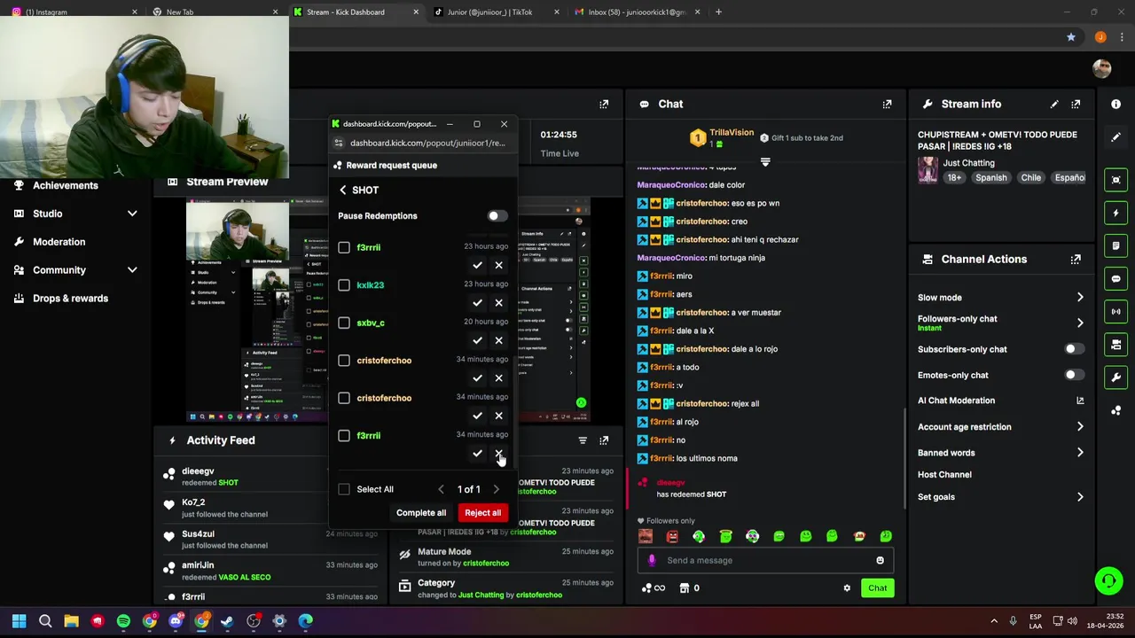Open AI Chat Moderation external link
The height and width of the screenshot is (638, 1135).
click(1079, 401)
